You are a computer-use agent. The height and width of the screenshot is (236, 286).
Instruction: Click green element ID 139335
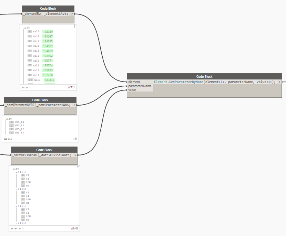[49, 80]
